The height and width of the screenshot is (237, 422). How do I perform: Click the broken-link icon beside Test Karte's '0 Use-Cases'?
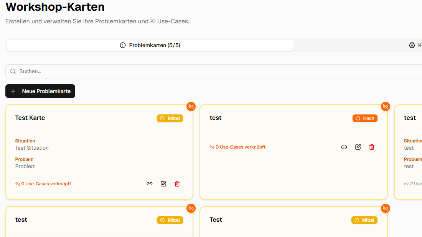[x=18, y=184]
